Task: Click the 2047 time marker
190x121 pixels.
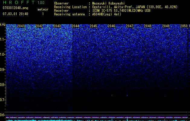Action: pyautogui.click(x=130, y=26)
